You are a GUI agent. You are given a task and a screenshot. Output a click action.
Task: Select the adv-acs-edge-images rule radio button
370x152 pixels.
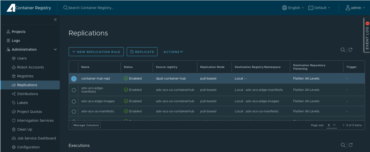(74, 101)
